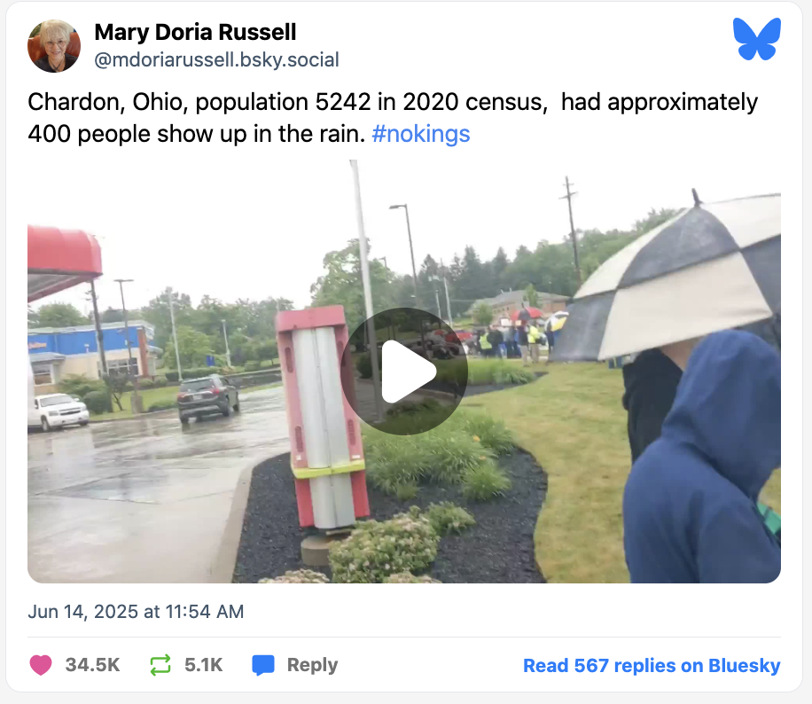Click the 34.5K likes count

point(93,665)
